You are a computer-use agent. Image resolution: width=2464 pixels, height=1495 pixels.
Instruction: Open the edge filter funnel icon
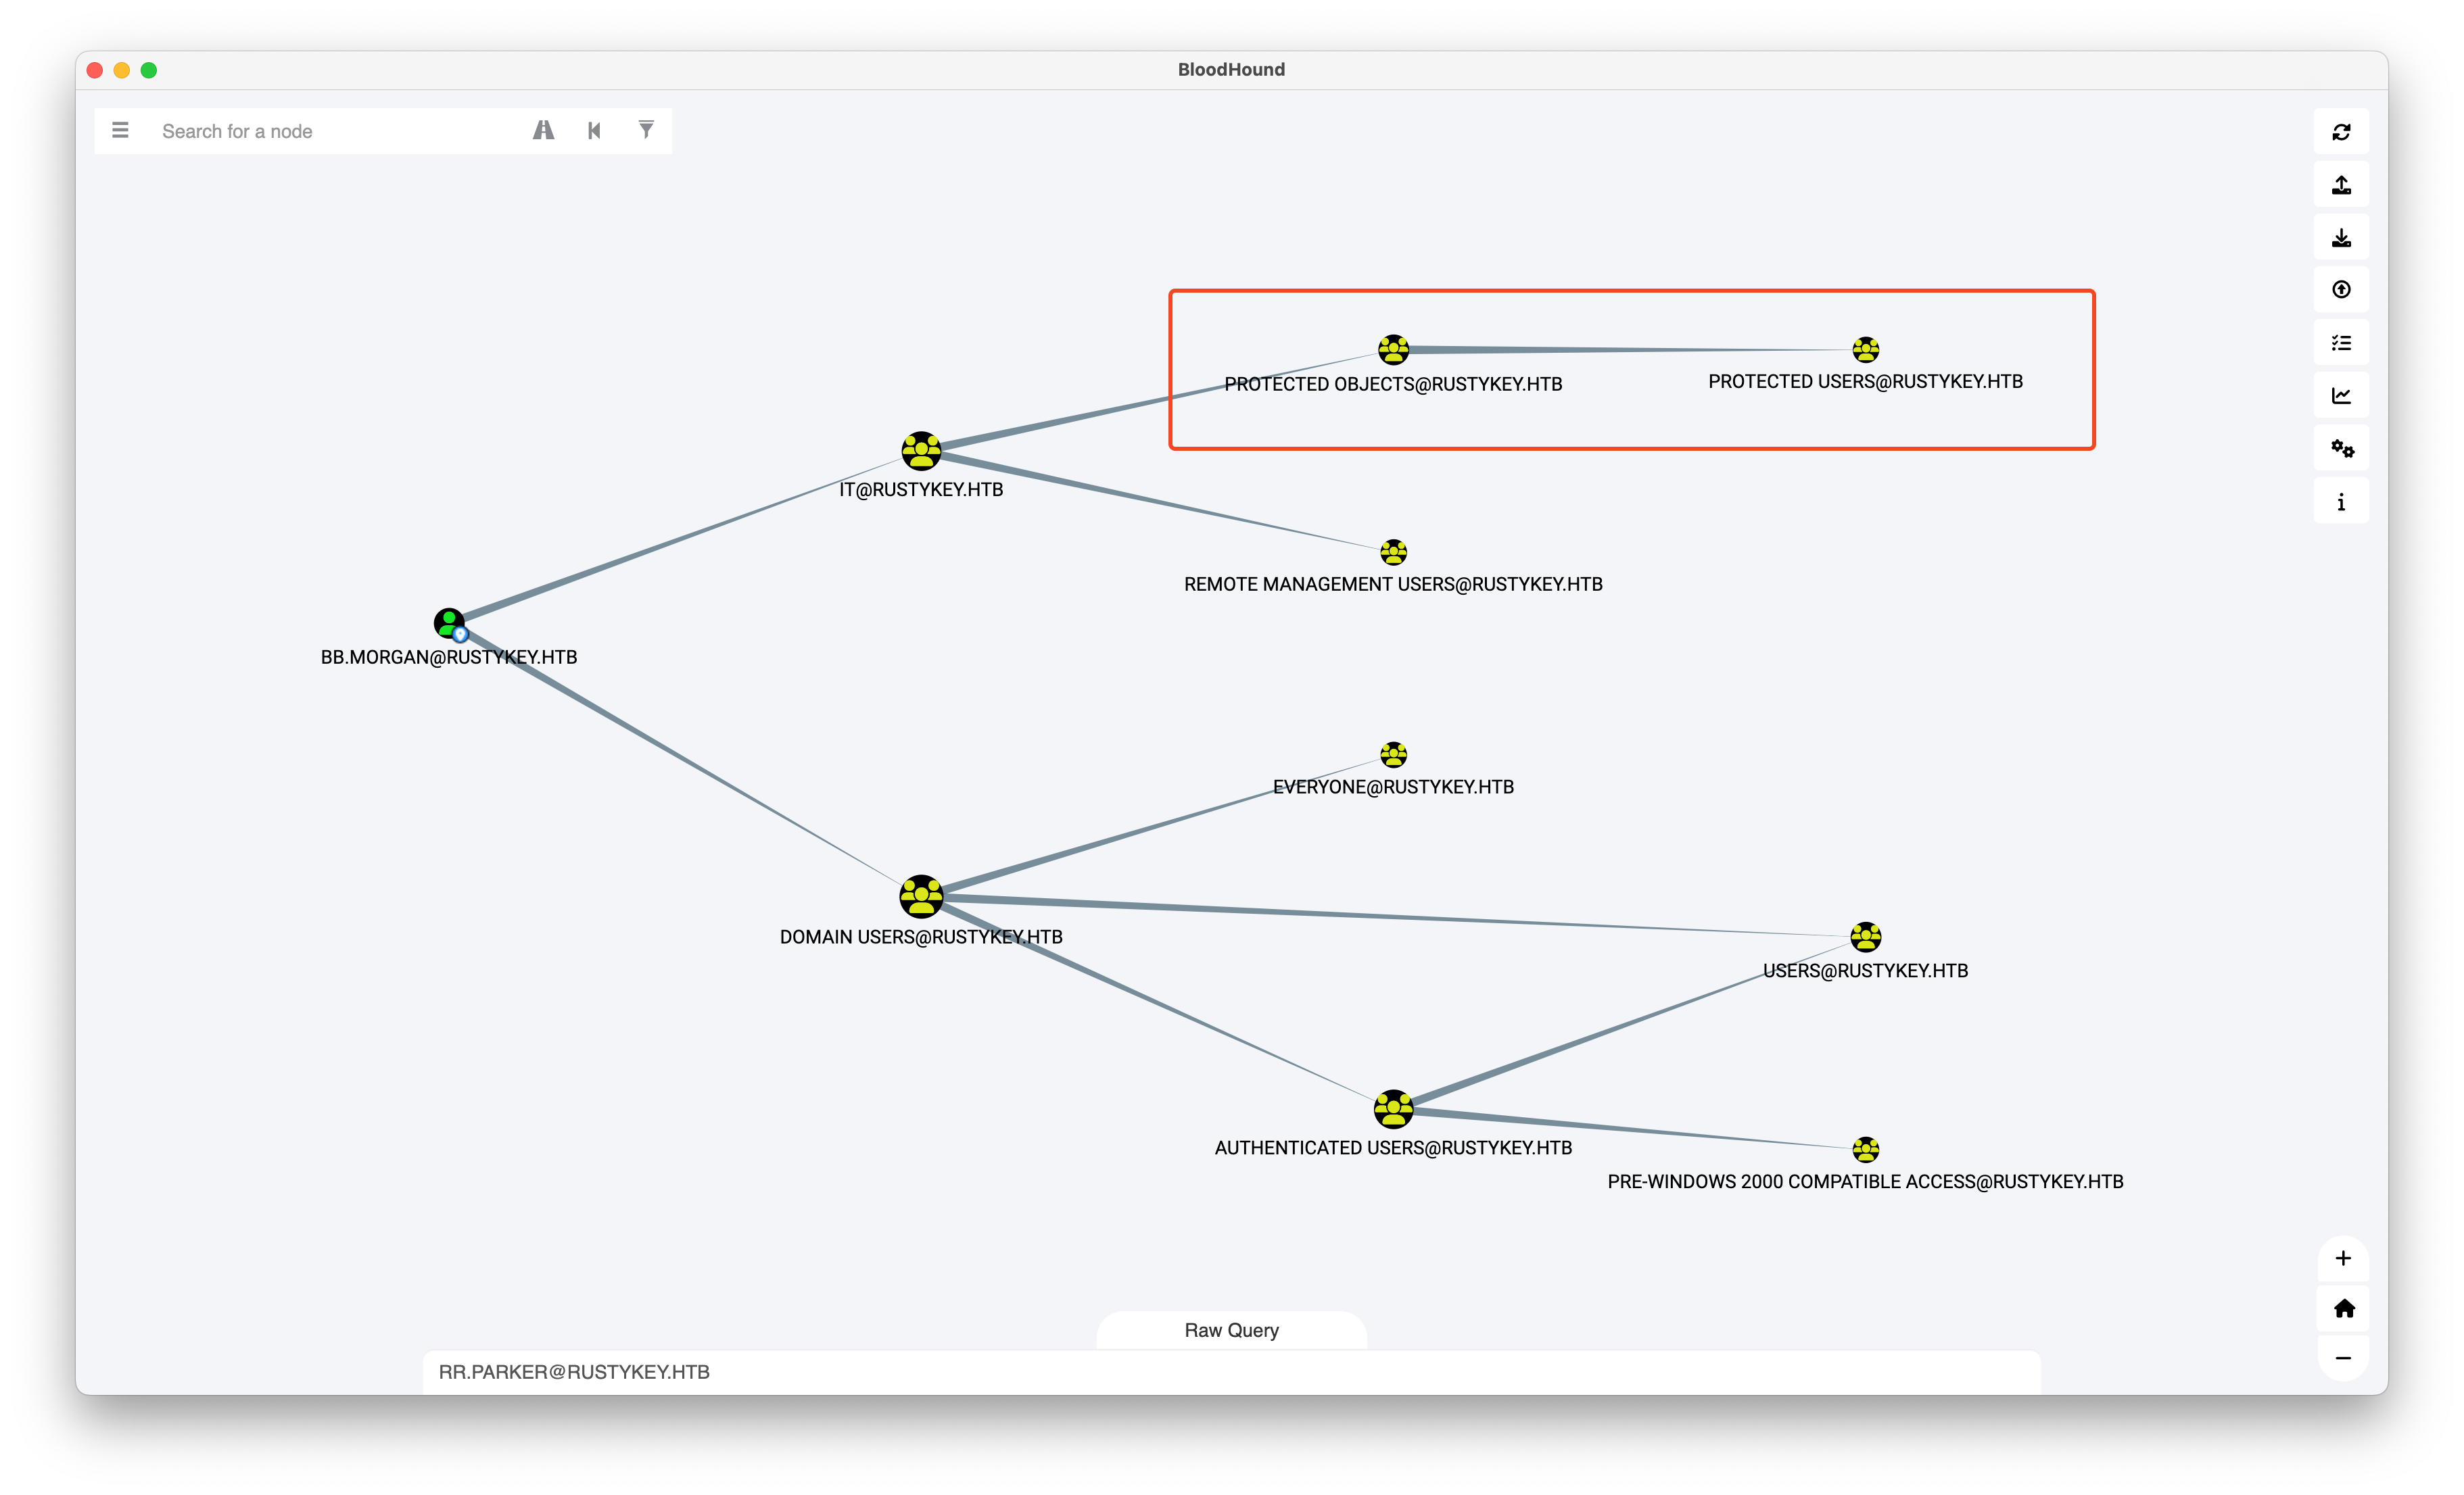click(x=646, y=131)
